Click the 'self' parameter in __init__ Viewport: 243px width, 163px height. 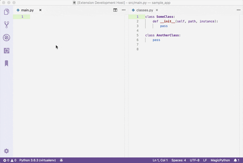pyautogui.click(x=181, y=21)
